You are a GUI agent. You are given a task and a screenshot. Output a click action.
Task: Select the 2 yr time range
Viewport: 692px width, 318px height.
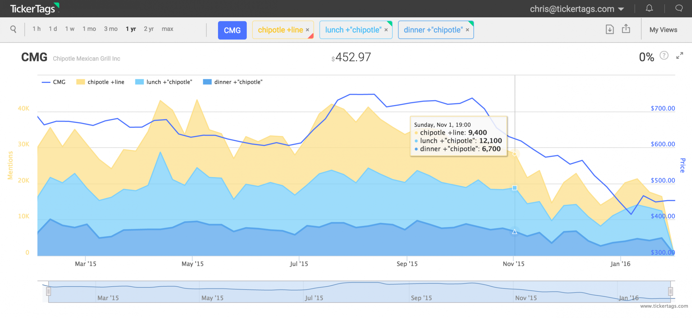149,29
